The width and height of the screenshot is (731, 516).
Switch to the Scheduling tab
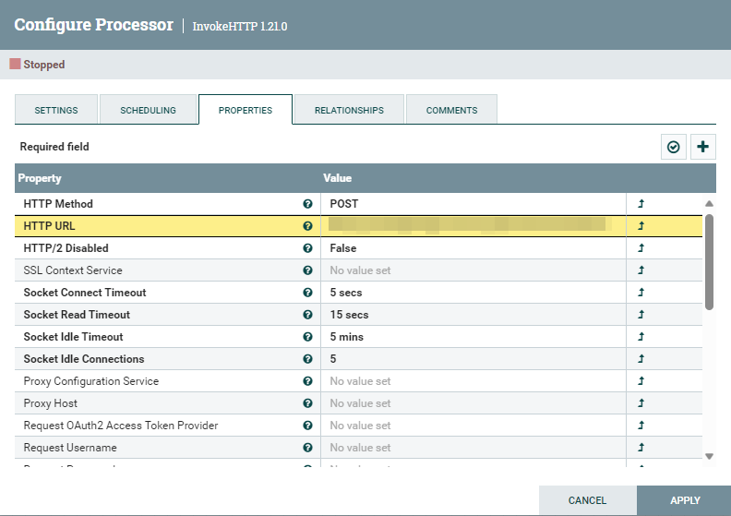click(149, 110)
